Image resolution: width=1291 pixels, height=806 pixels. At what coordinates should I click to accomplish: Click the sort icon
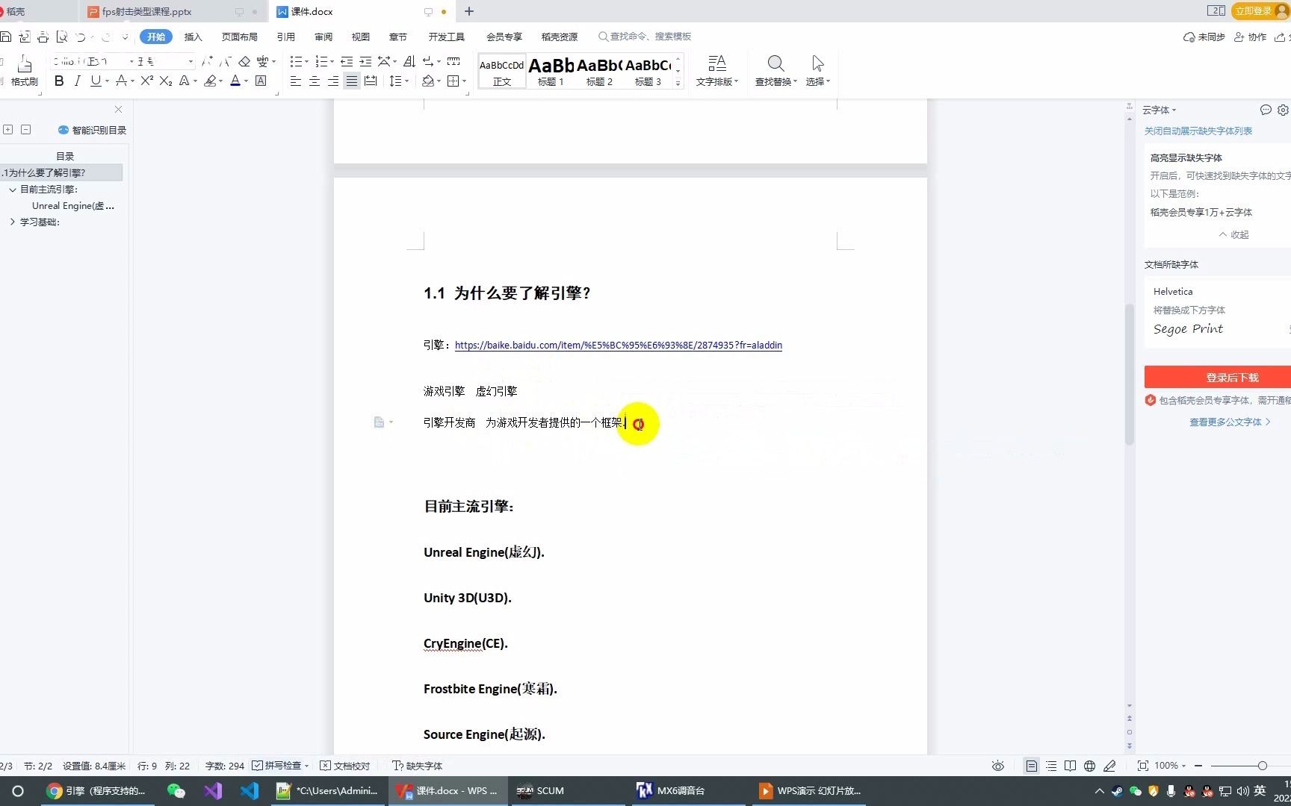tap(409, 61)
